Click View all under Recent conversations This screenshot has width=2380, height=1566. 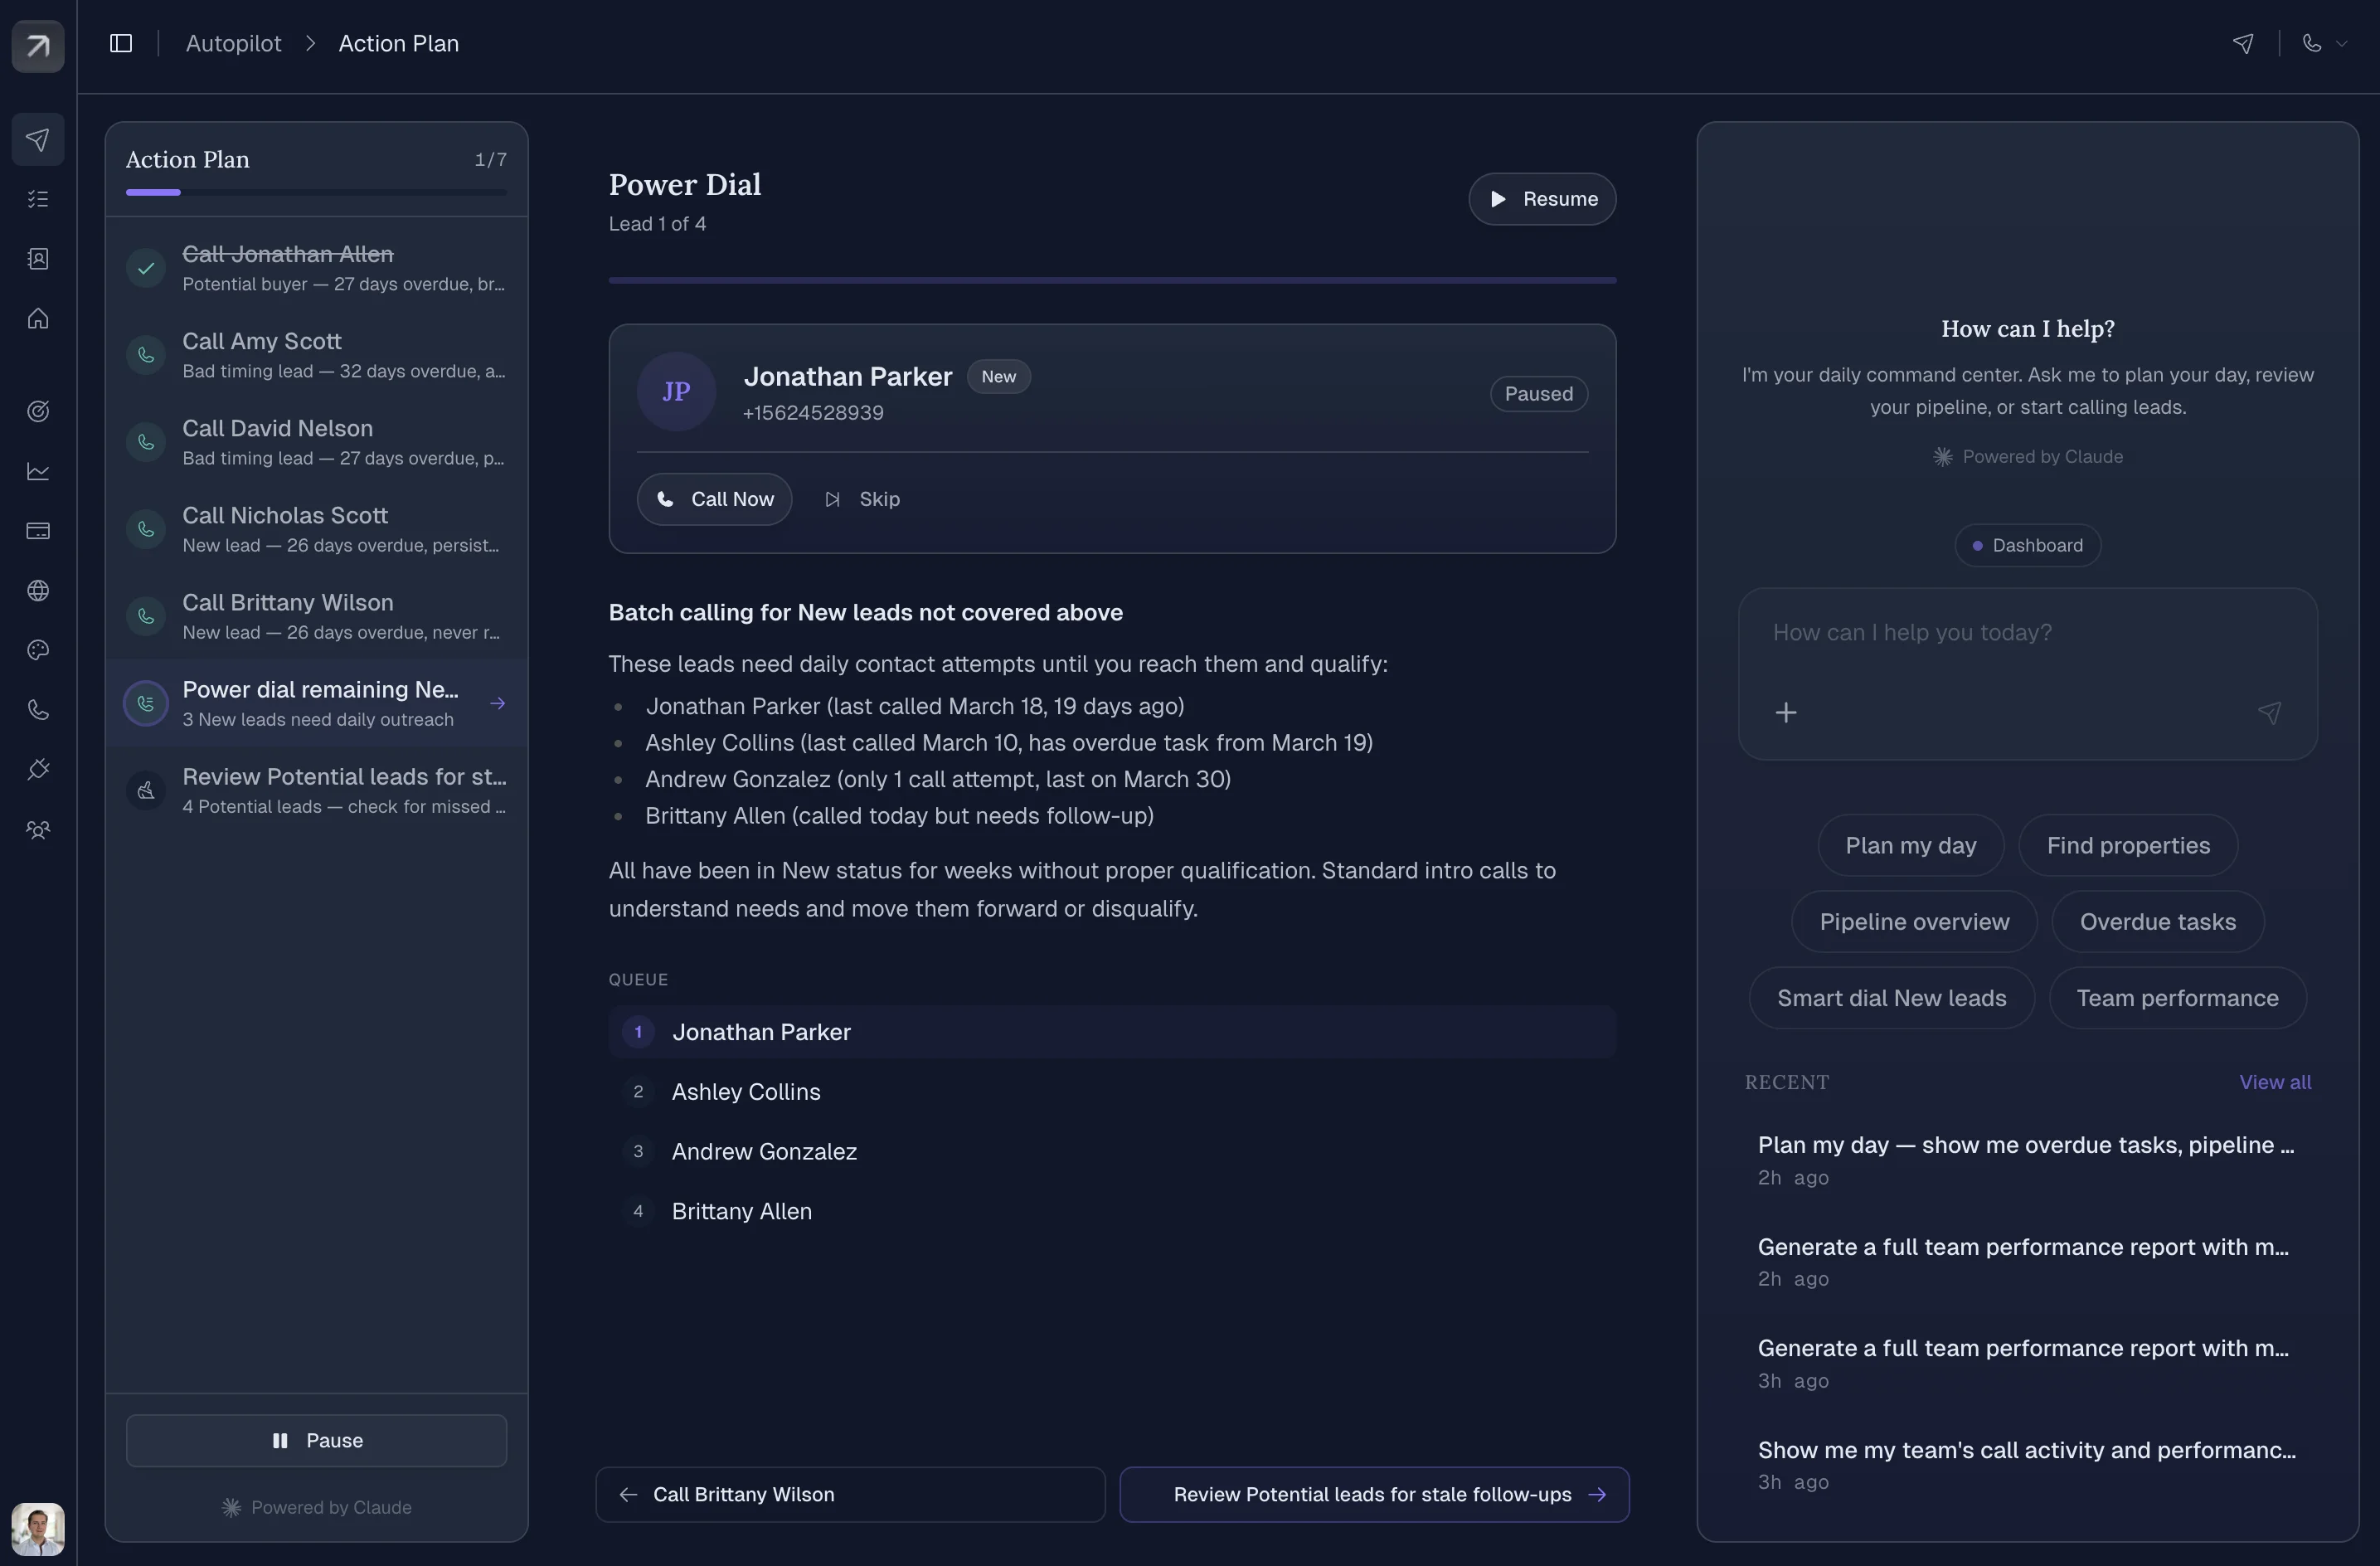(2275, 1082)
